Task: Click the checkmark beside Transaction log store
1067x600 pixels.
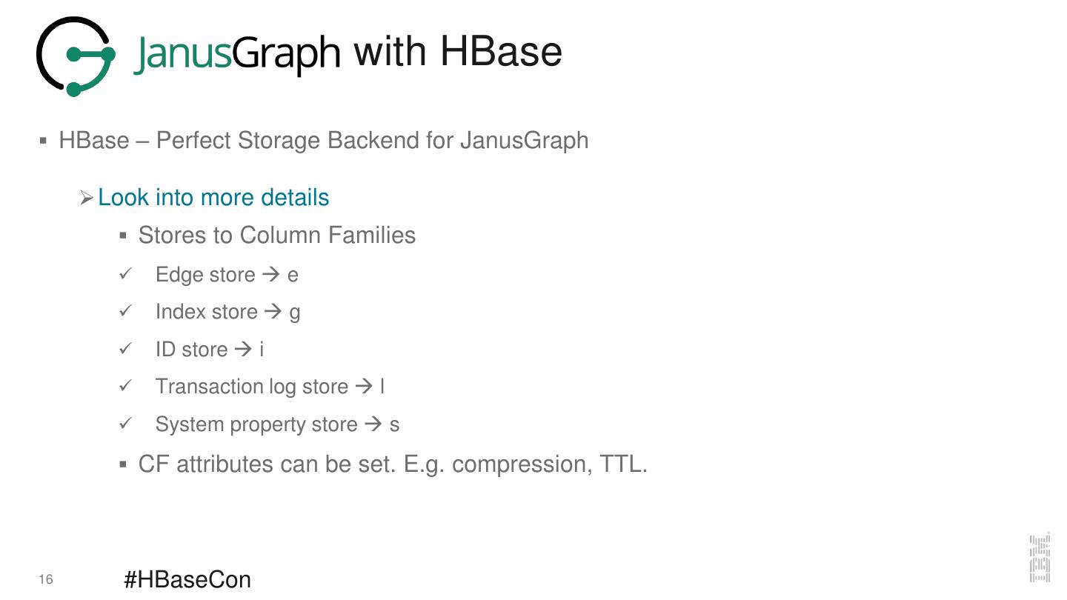Action: 125,386
